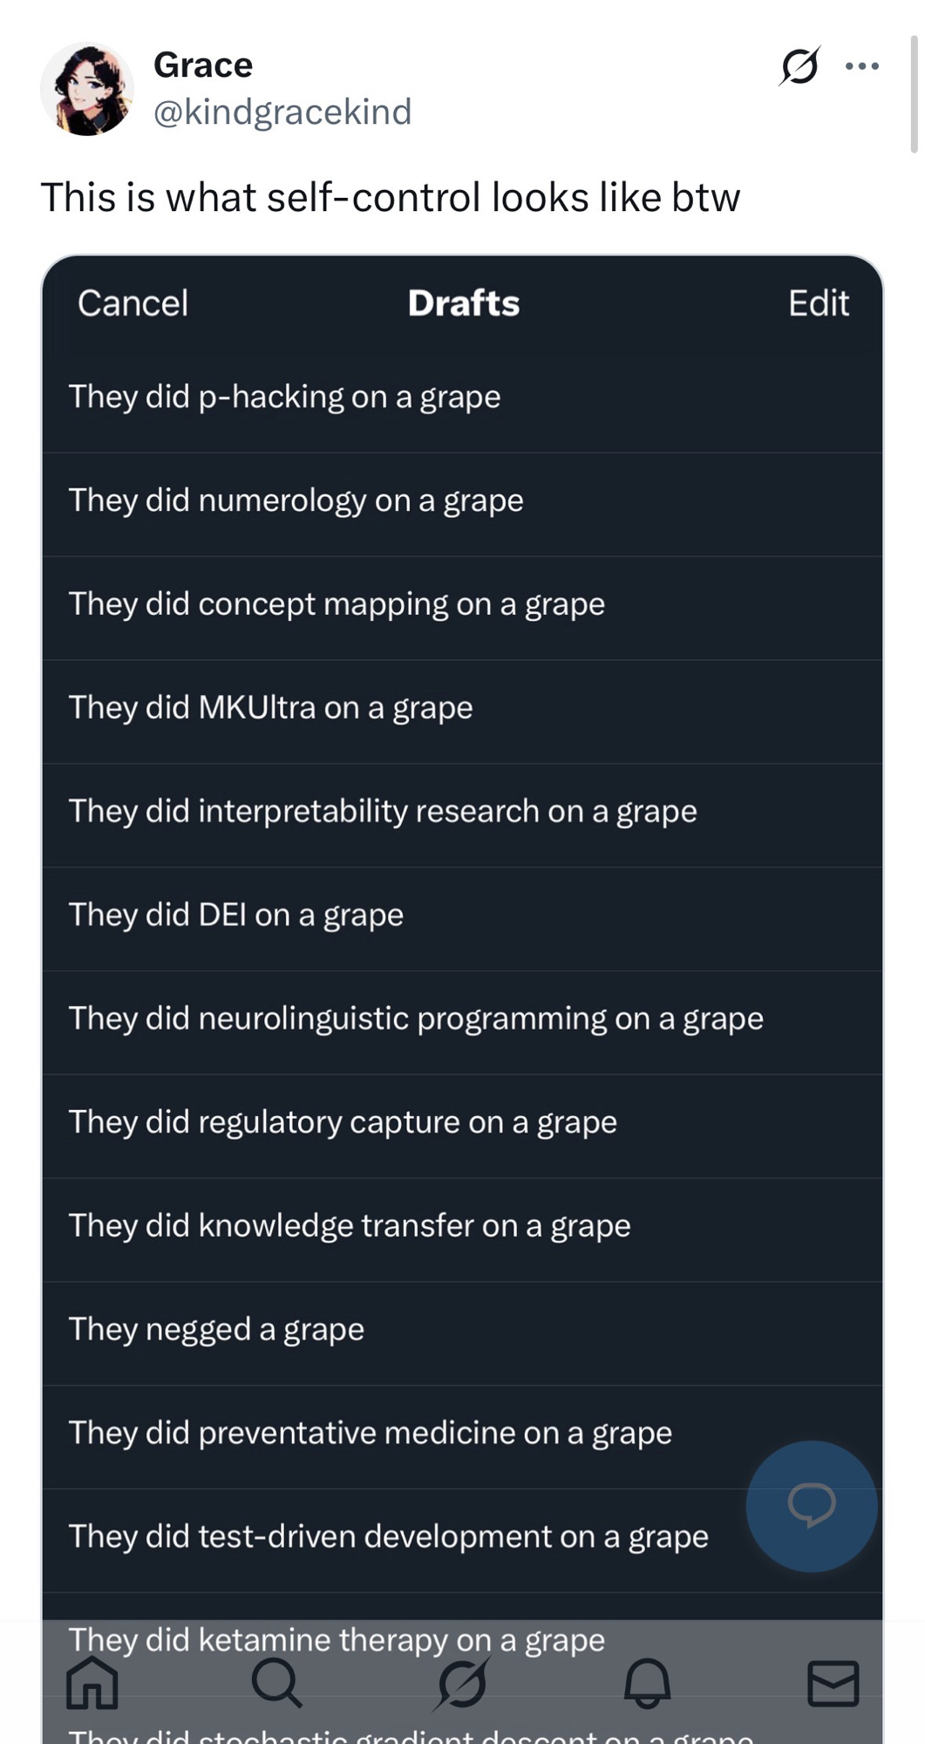Screen dimensions: 925x1744
Task: Tap Edit in the Drafts header
Action: [x=818, y=303]
